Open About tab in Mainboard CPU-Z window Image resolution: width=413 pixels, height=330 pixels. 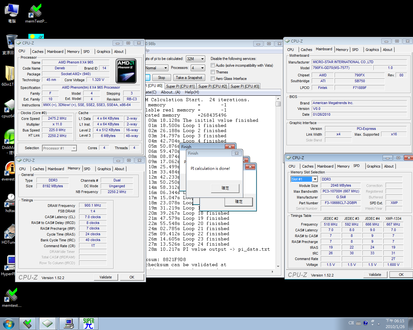(388, 50)
